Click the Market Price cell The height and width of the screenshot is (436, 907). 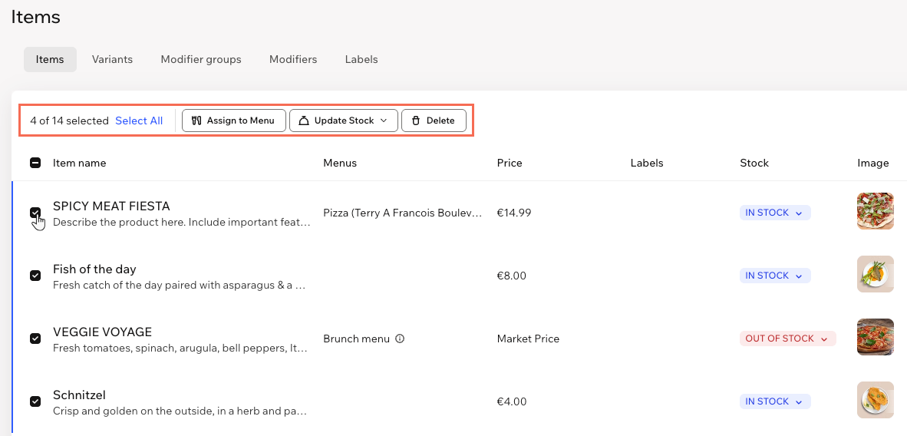528,339
